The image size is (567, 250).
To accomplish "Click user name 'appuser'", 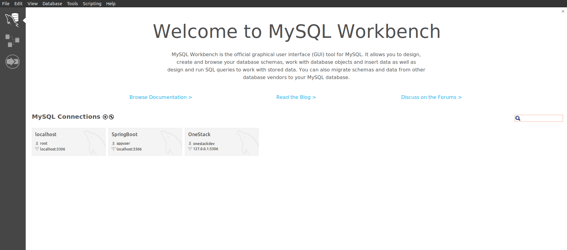I will pyautogui.click(x=123, y=143).
